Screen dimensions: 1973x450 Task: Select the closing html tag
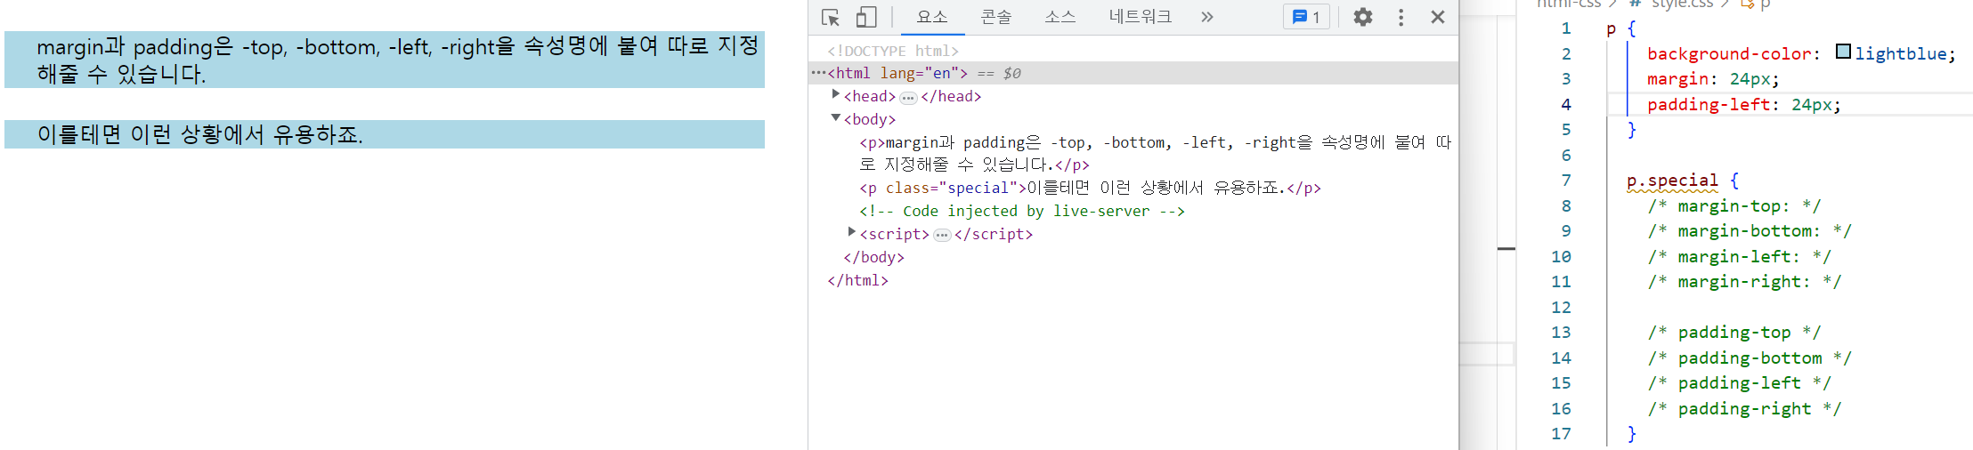[857, 281]
